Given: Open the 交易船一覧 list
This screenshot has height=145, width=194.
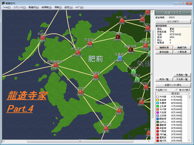Looking at the screenshot, I should pyautogui.click(x=182, y=75).
